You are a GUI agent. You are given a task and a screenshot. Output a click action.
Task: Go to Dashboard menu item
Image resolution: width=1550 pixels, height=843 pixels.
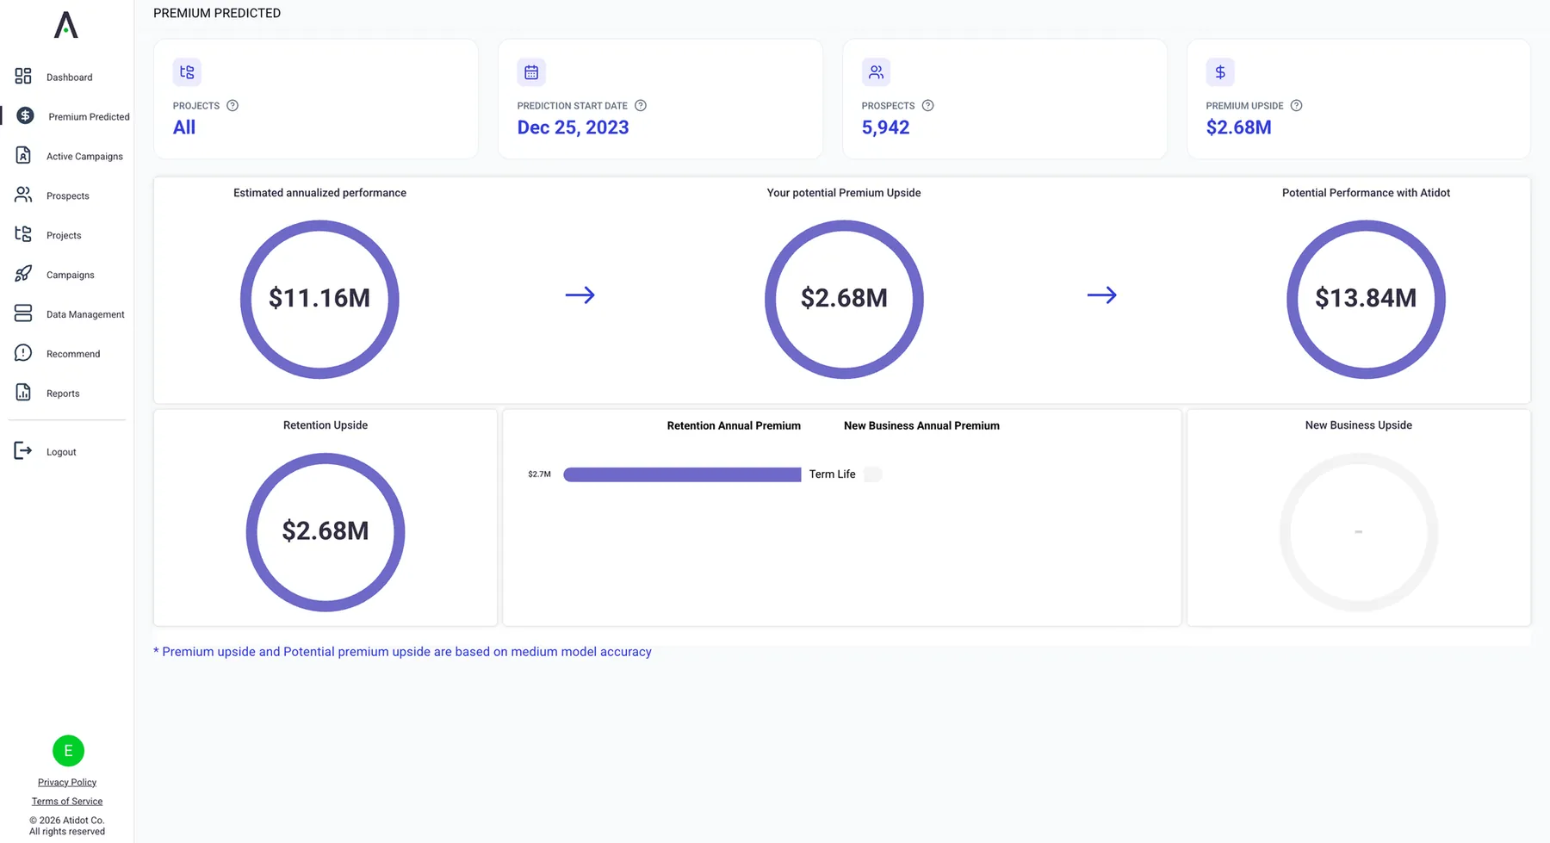pos(69,77)
